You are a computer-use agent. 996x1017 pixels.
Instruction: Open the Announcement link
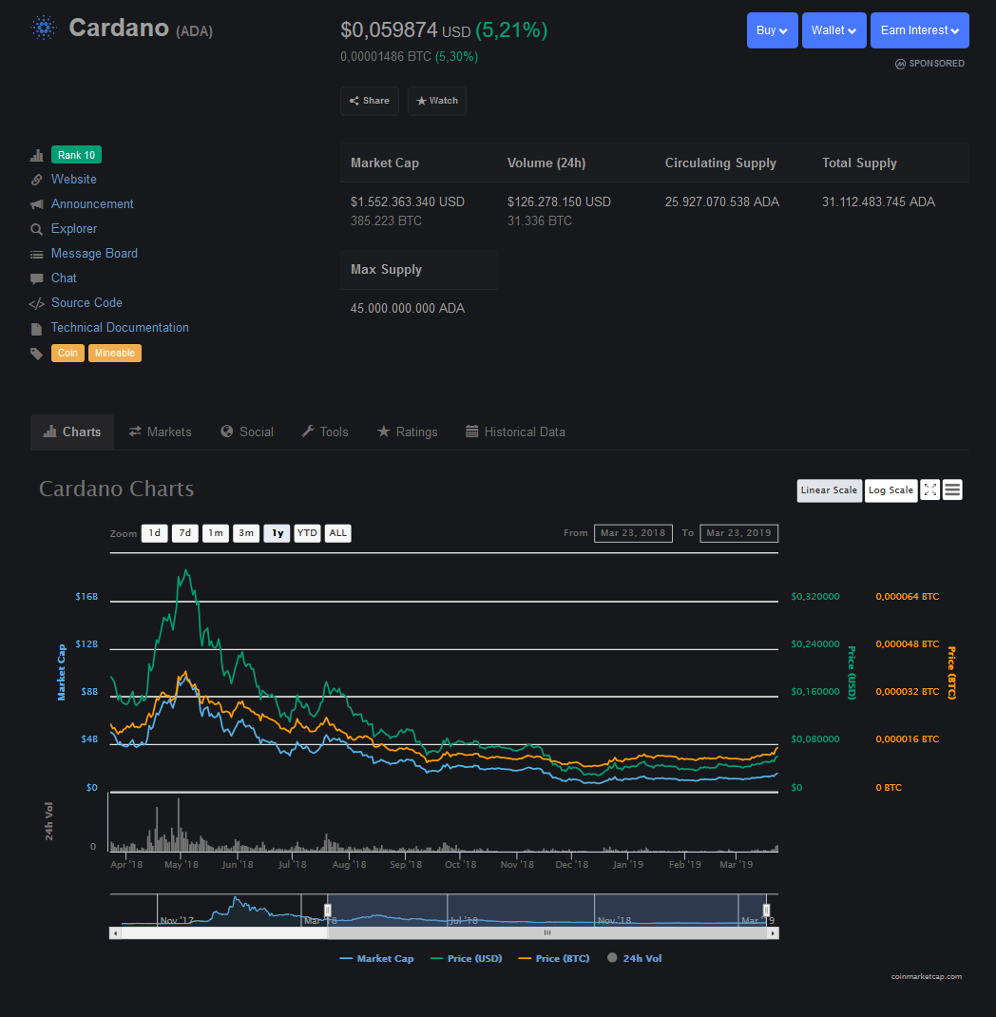(92, 203)
